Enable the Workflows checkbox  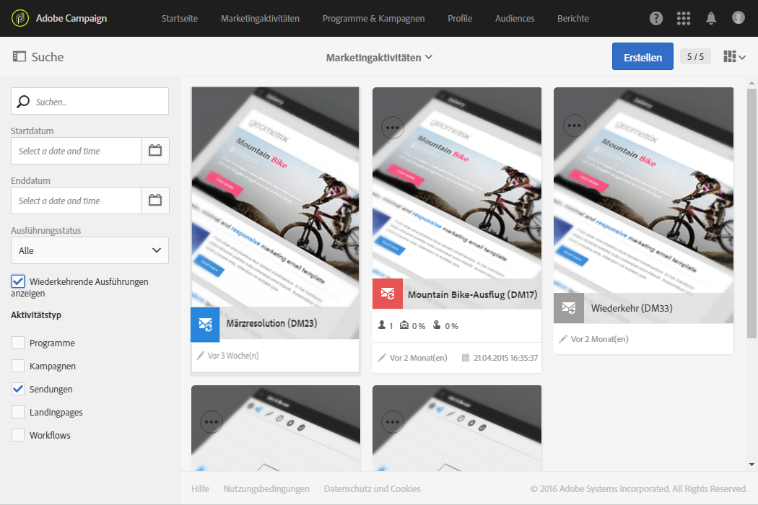(18, 435)
